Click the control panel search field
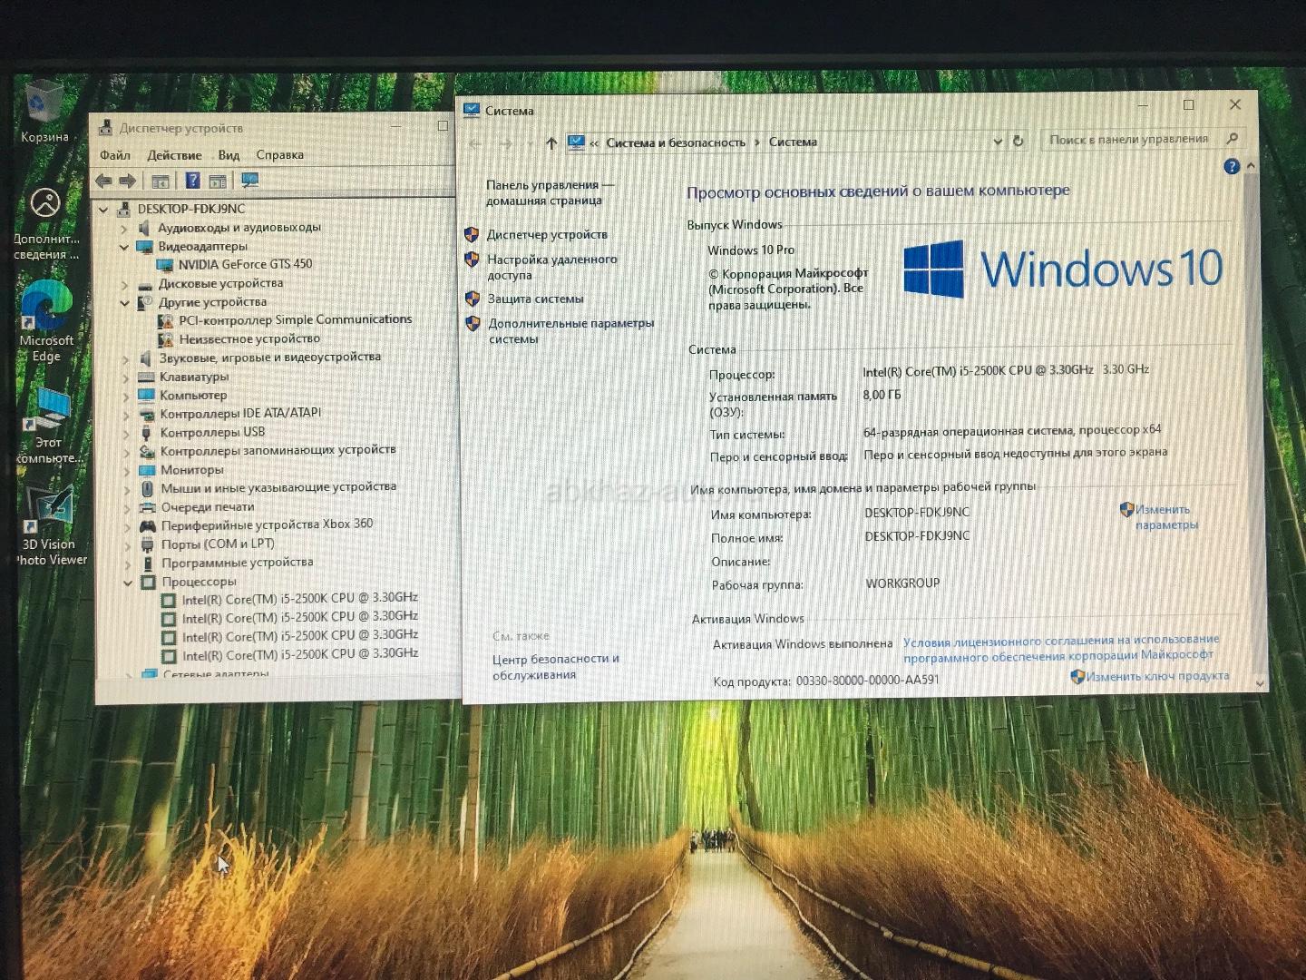Viewport: 1306px width, 980px height. 1129,139
